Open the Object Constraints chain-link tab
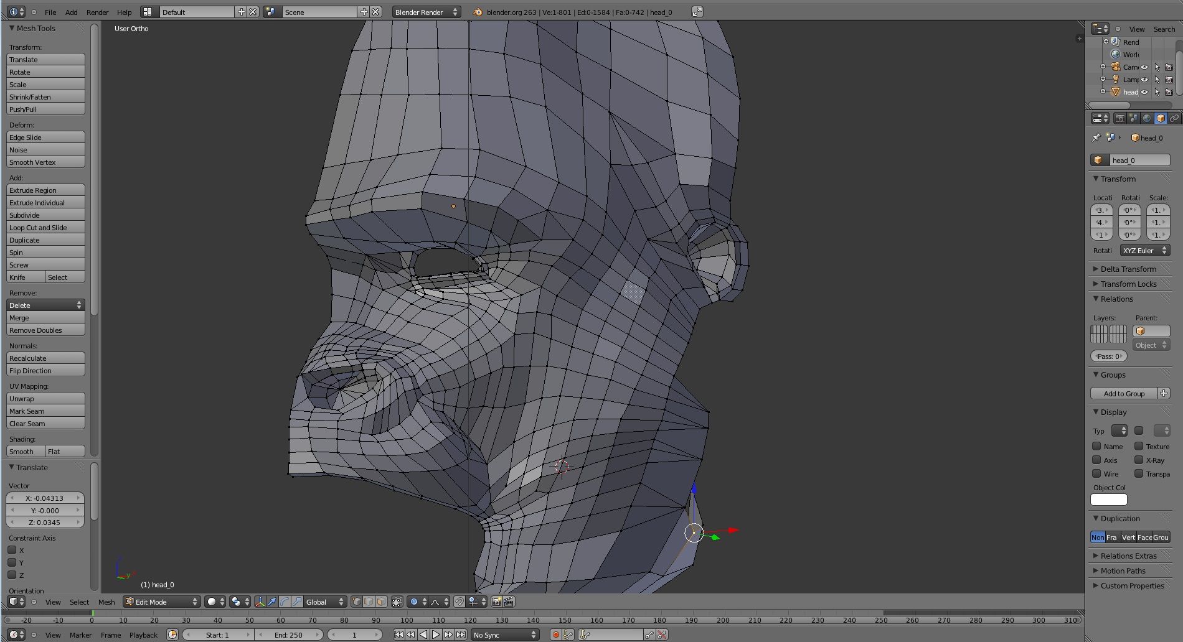 [x=1174, y=118]
